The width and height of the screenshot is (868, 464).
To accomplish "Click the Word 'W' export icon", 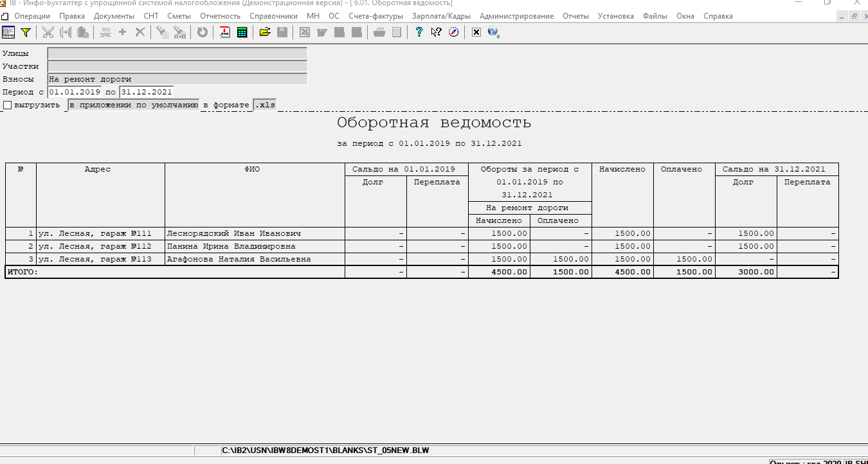I will pos(321,31).
